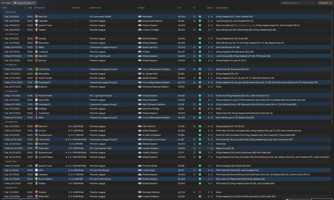334x200 pixels.
Task: Click the St. James' Park stadium name
Action: pyautogui.click(x=150, y=74)
